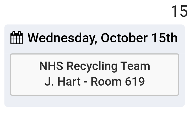Image resolution: width=190 pixels, height=137 pixels.
Task: Click the word Wednesday in the heading
Action: 62,38
